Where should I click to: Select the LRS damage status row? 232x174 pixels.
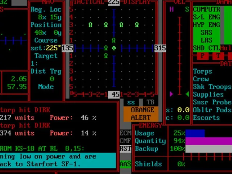pos(207,40)
